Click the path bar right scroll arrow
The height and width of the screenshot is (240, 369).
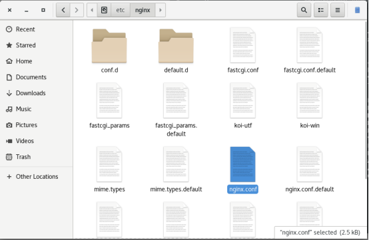pos(161,10)
